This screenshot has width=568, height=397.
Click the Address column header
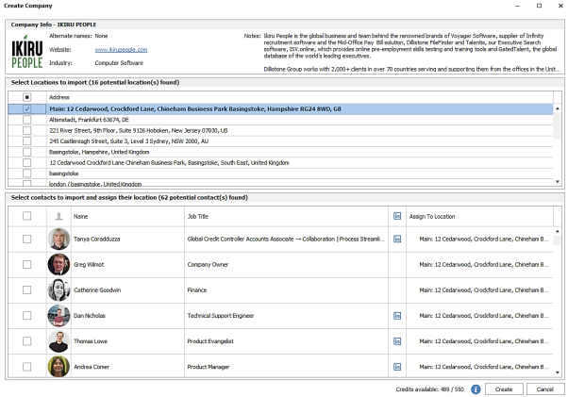300,97
